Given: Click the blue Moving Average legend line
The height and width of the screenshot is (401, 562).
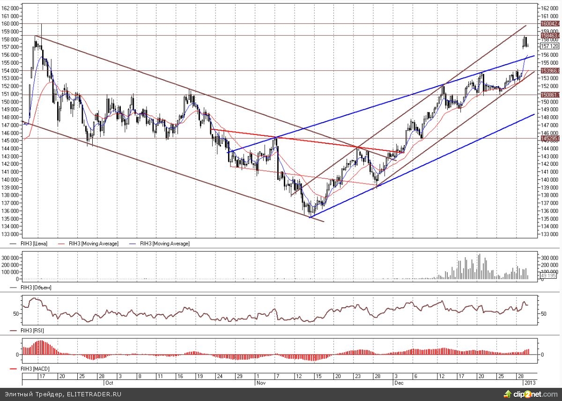Looking at the screenshot, I should [133, 244].
